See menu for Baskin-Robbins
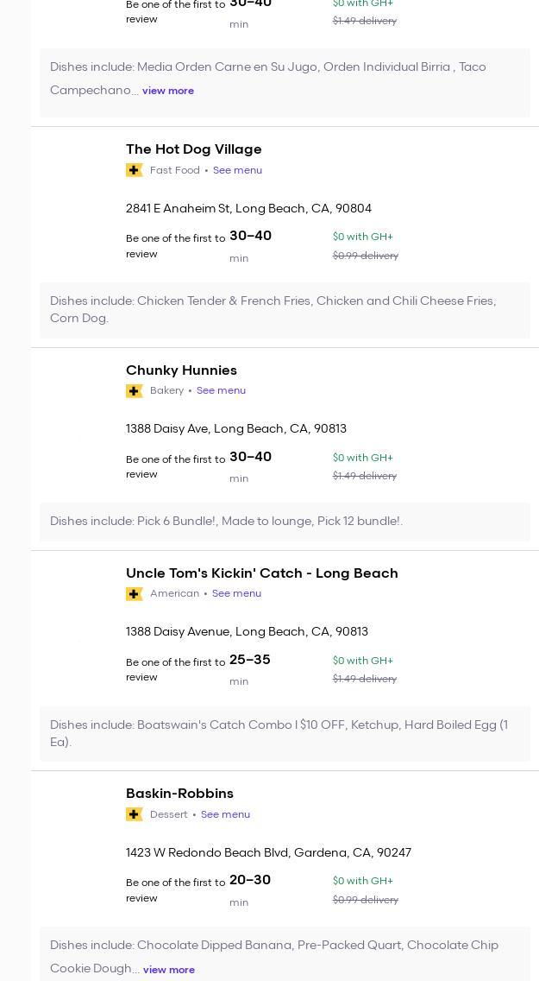539x981 pixels. click(225, 815)
